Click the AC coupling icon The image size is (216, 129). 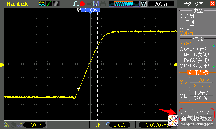point(6,125)
